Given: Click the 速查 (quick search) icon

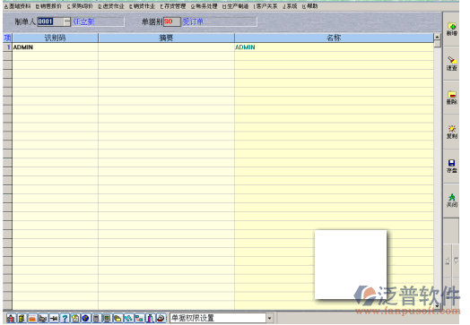Looking at the screenshot, I should (x=452, y=64).
